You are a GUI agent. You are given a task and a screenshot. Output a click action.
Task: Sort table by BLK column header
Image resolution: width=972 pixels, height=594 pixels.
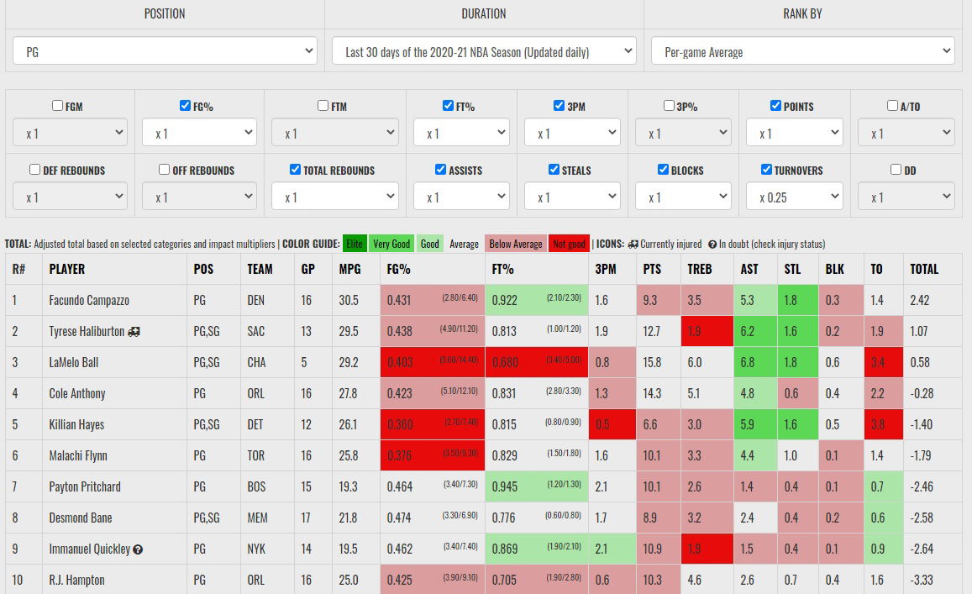pos(834,269)
